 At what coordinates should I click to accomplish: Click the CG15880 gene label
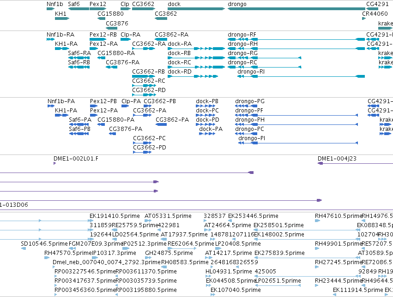point(110,13)
